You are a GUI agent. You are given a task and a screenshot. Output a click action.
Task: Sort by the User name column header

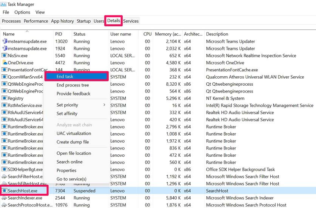pyautogui.click(x=123, y=34)
